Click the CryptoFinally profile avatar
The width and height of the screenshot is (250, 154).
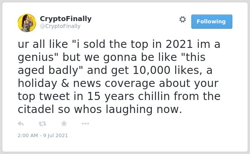(27, 23)
